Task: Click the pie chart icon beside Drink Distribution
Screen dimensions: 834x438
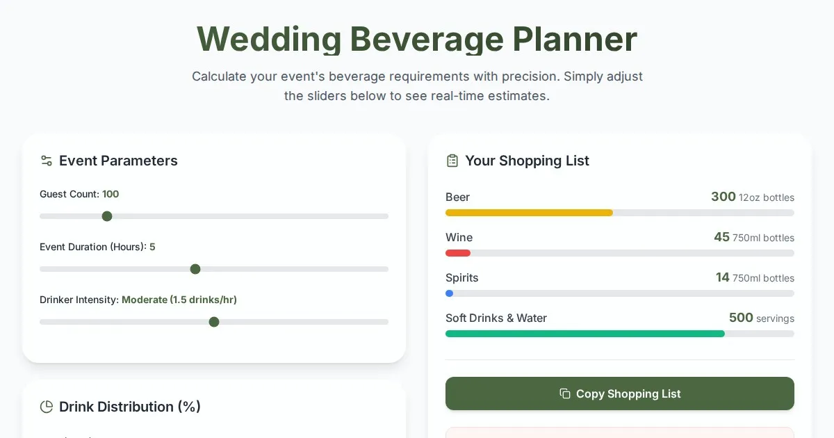Action: click(47, 407)
